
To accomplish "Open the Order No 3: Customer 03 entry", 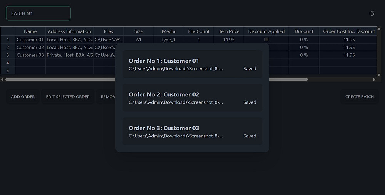I will pyautogui.click(x=192, y=132).
